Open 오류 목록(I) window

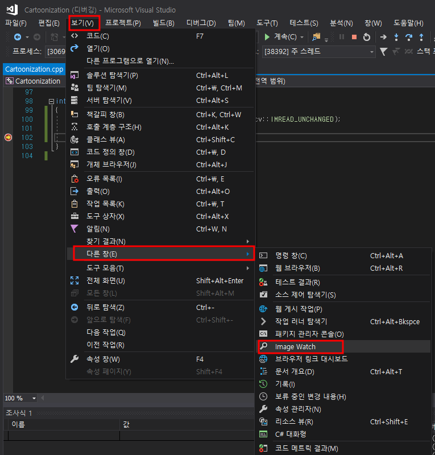[x=161, y=179]
